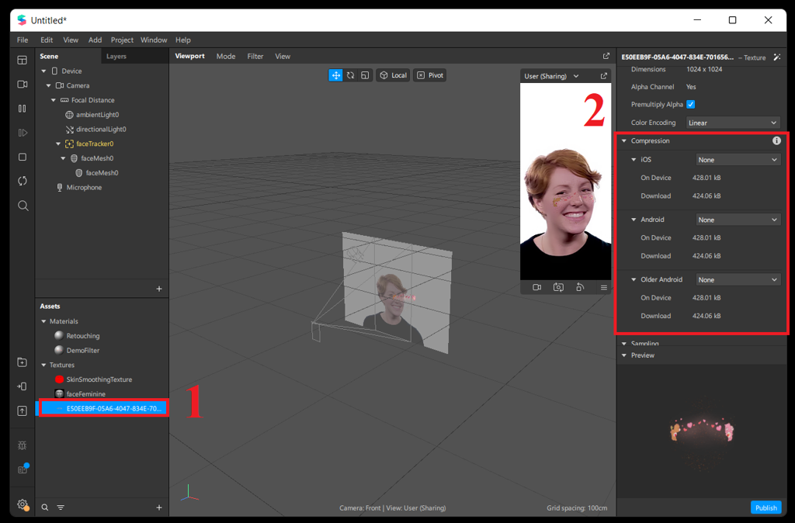This screenshot has height=523, width=795.
Task: Collapse the Compression section
Action: (x=624, y=141)
